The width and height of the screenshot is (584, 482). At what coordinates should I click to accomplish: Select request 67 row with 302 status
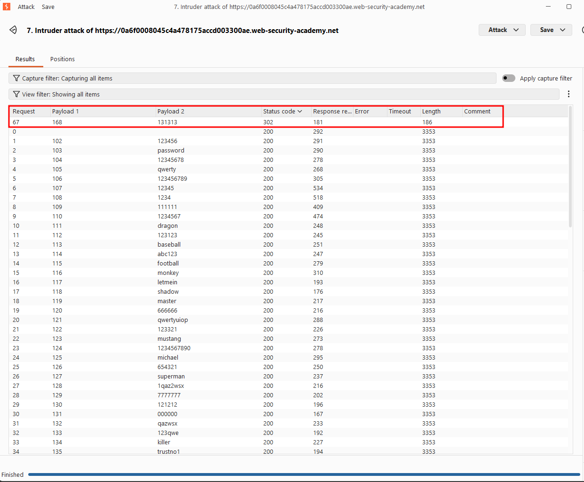click(x=256, y=122)
